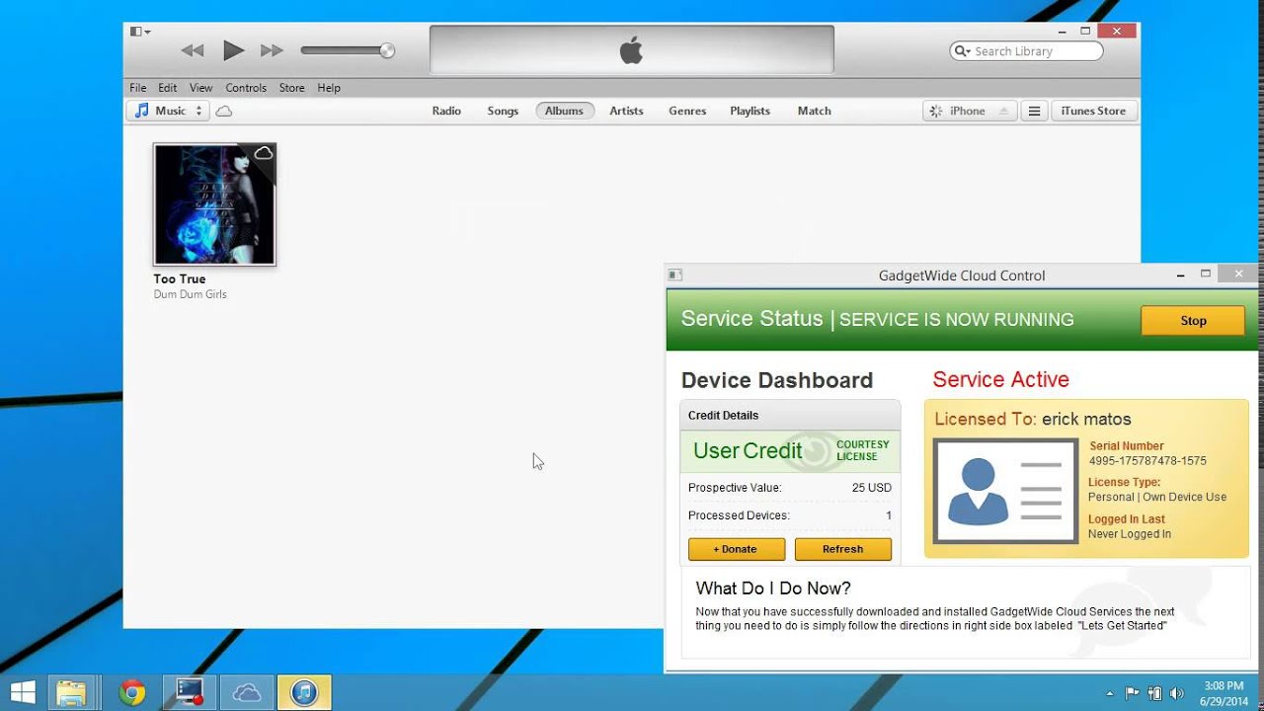Stop the GadgetWide service
This screenshot has width=1264, height=711.
pyautogui.click(x=1193, y=320)
